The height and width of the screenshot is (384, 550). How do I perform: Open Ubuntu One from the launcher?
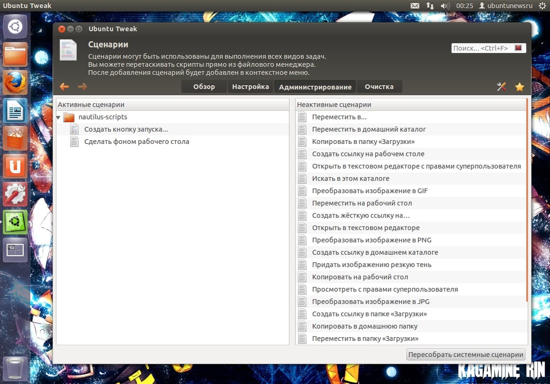[15, 166]
